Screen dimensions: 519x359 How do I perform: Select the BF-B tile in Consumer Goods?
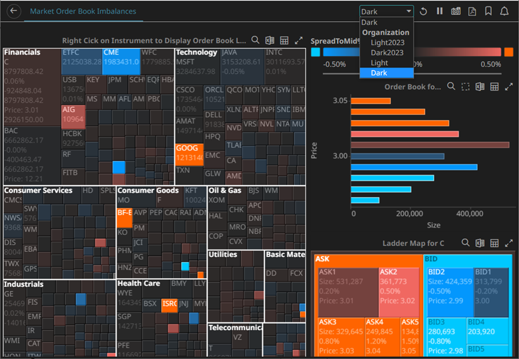[125, 218]
